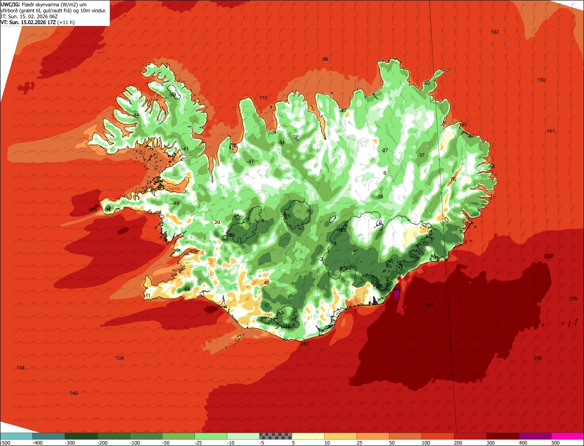Select the -50 to -25 green legend swatch

pos(178,436)
